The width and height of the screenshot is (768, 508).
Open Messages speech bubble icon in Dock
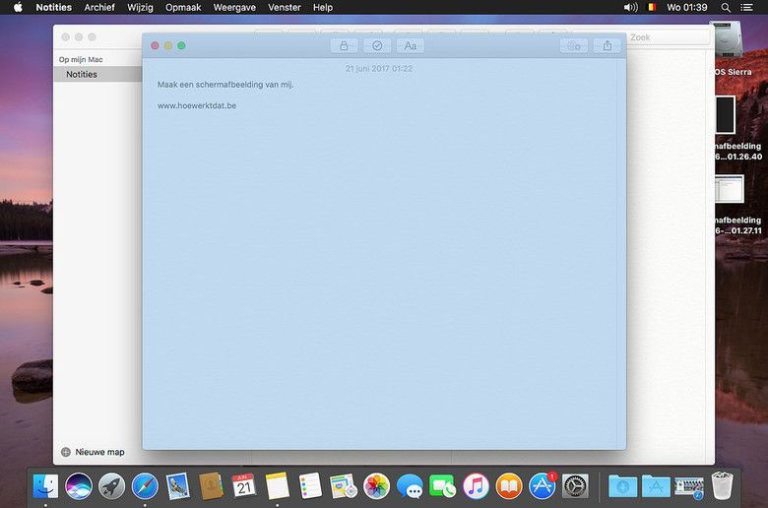[x=410, y=486]
